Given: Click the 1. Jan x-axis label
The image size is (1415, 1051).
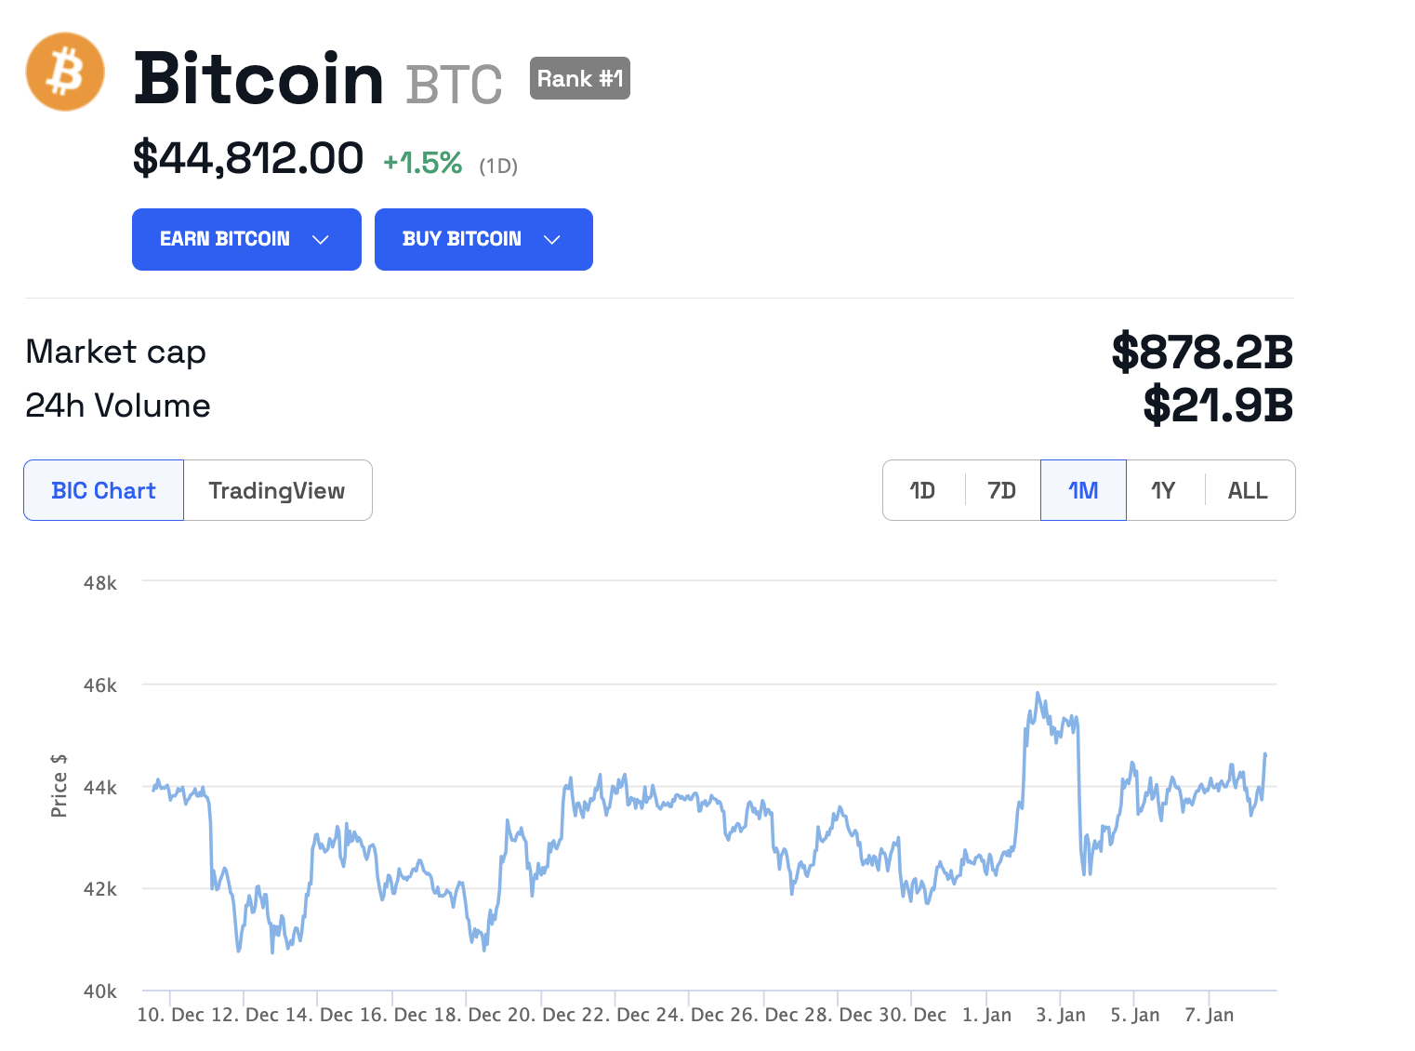Looking at the screenshot, I should 986,1015.
